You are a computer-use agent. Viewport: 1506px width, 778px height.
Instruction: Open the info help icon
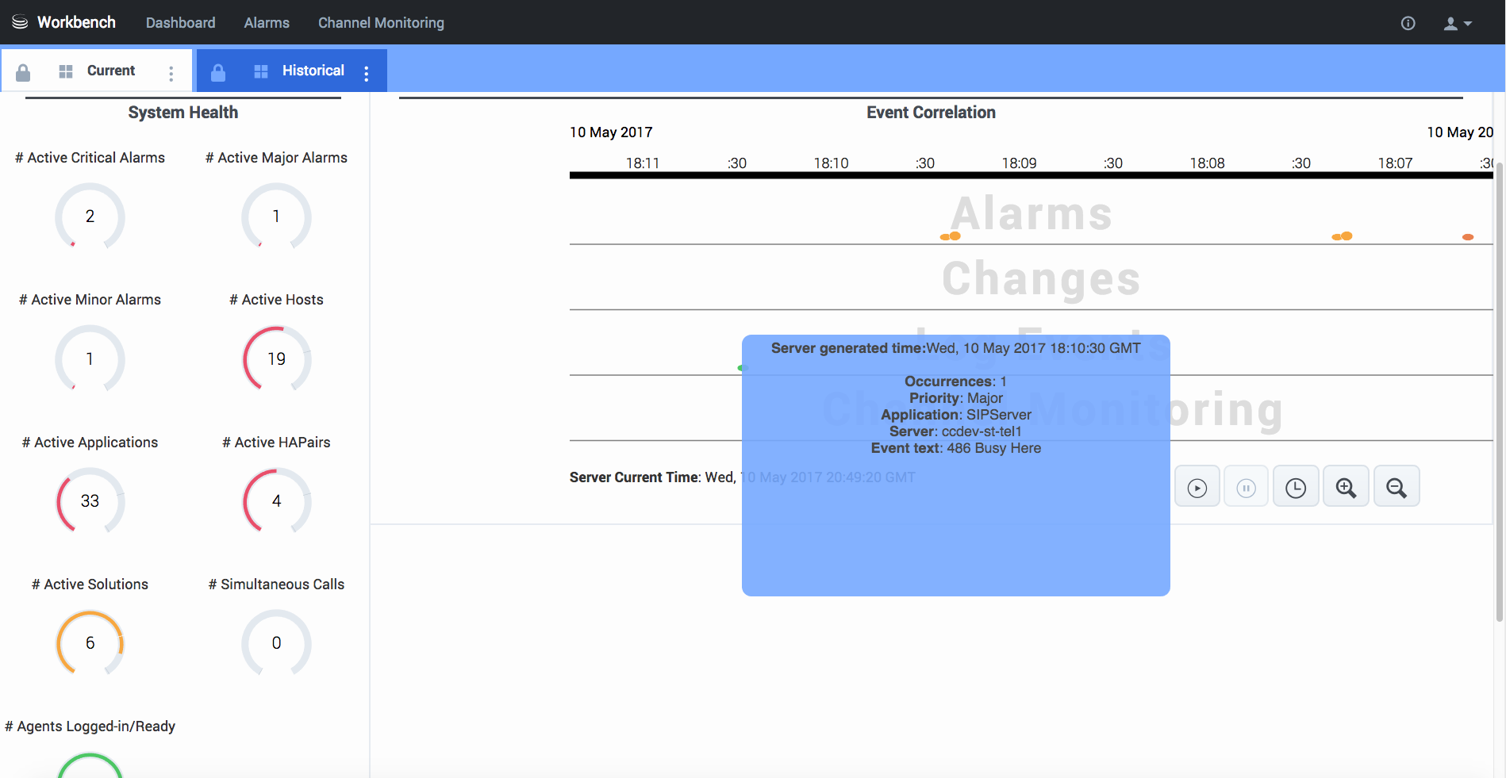click(1408, 23)
